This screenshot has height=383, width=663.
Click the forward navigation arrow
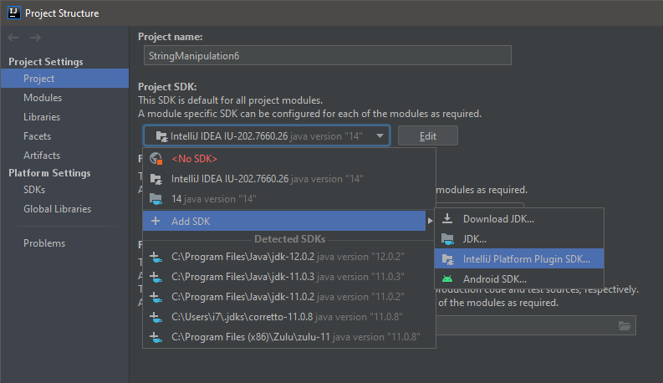(x=35, y=38)
